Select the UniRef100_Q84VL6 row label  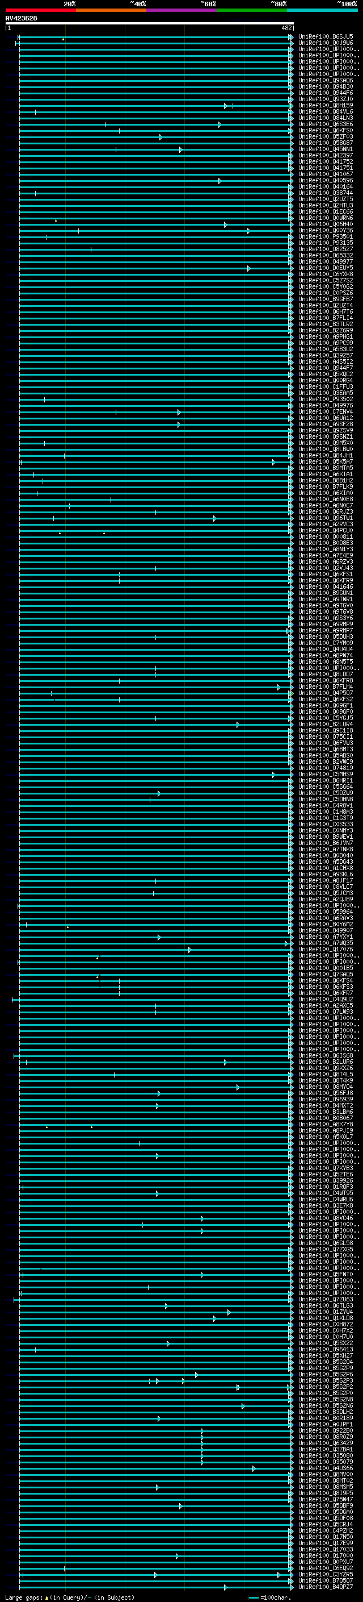point(326,112)
